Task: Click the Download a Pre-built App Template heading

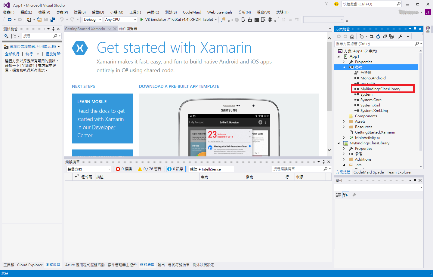Action: tap(179, 86)
